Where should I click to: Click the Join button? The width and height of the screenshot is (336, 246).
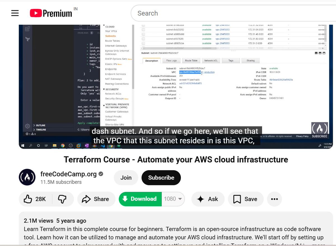click(126, 177)
